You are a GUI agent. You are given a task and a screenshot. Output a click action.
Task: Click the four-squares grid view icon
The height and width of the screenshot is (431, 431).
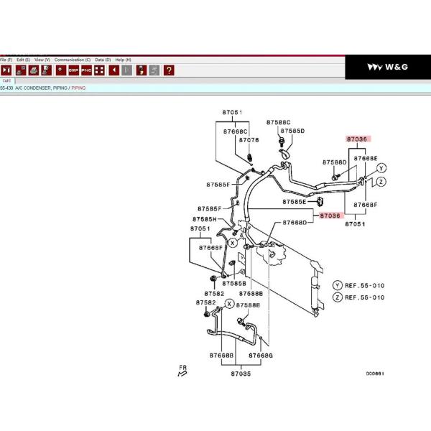tap(99, 70)
